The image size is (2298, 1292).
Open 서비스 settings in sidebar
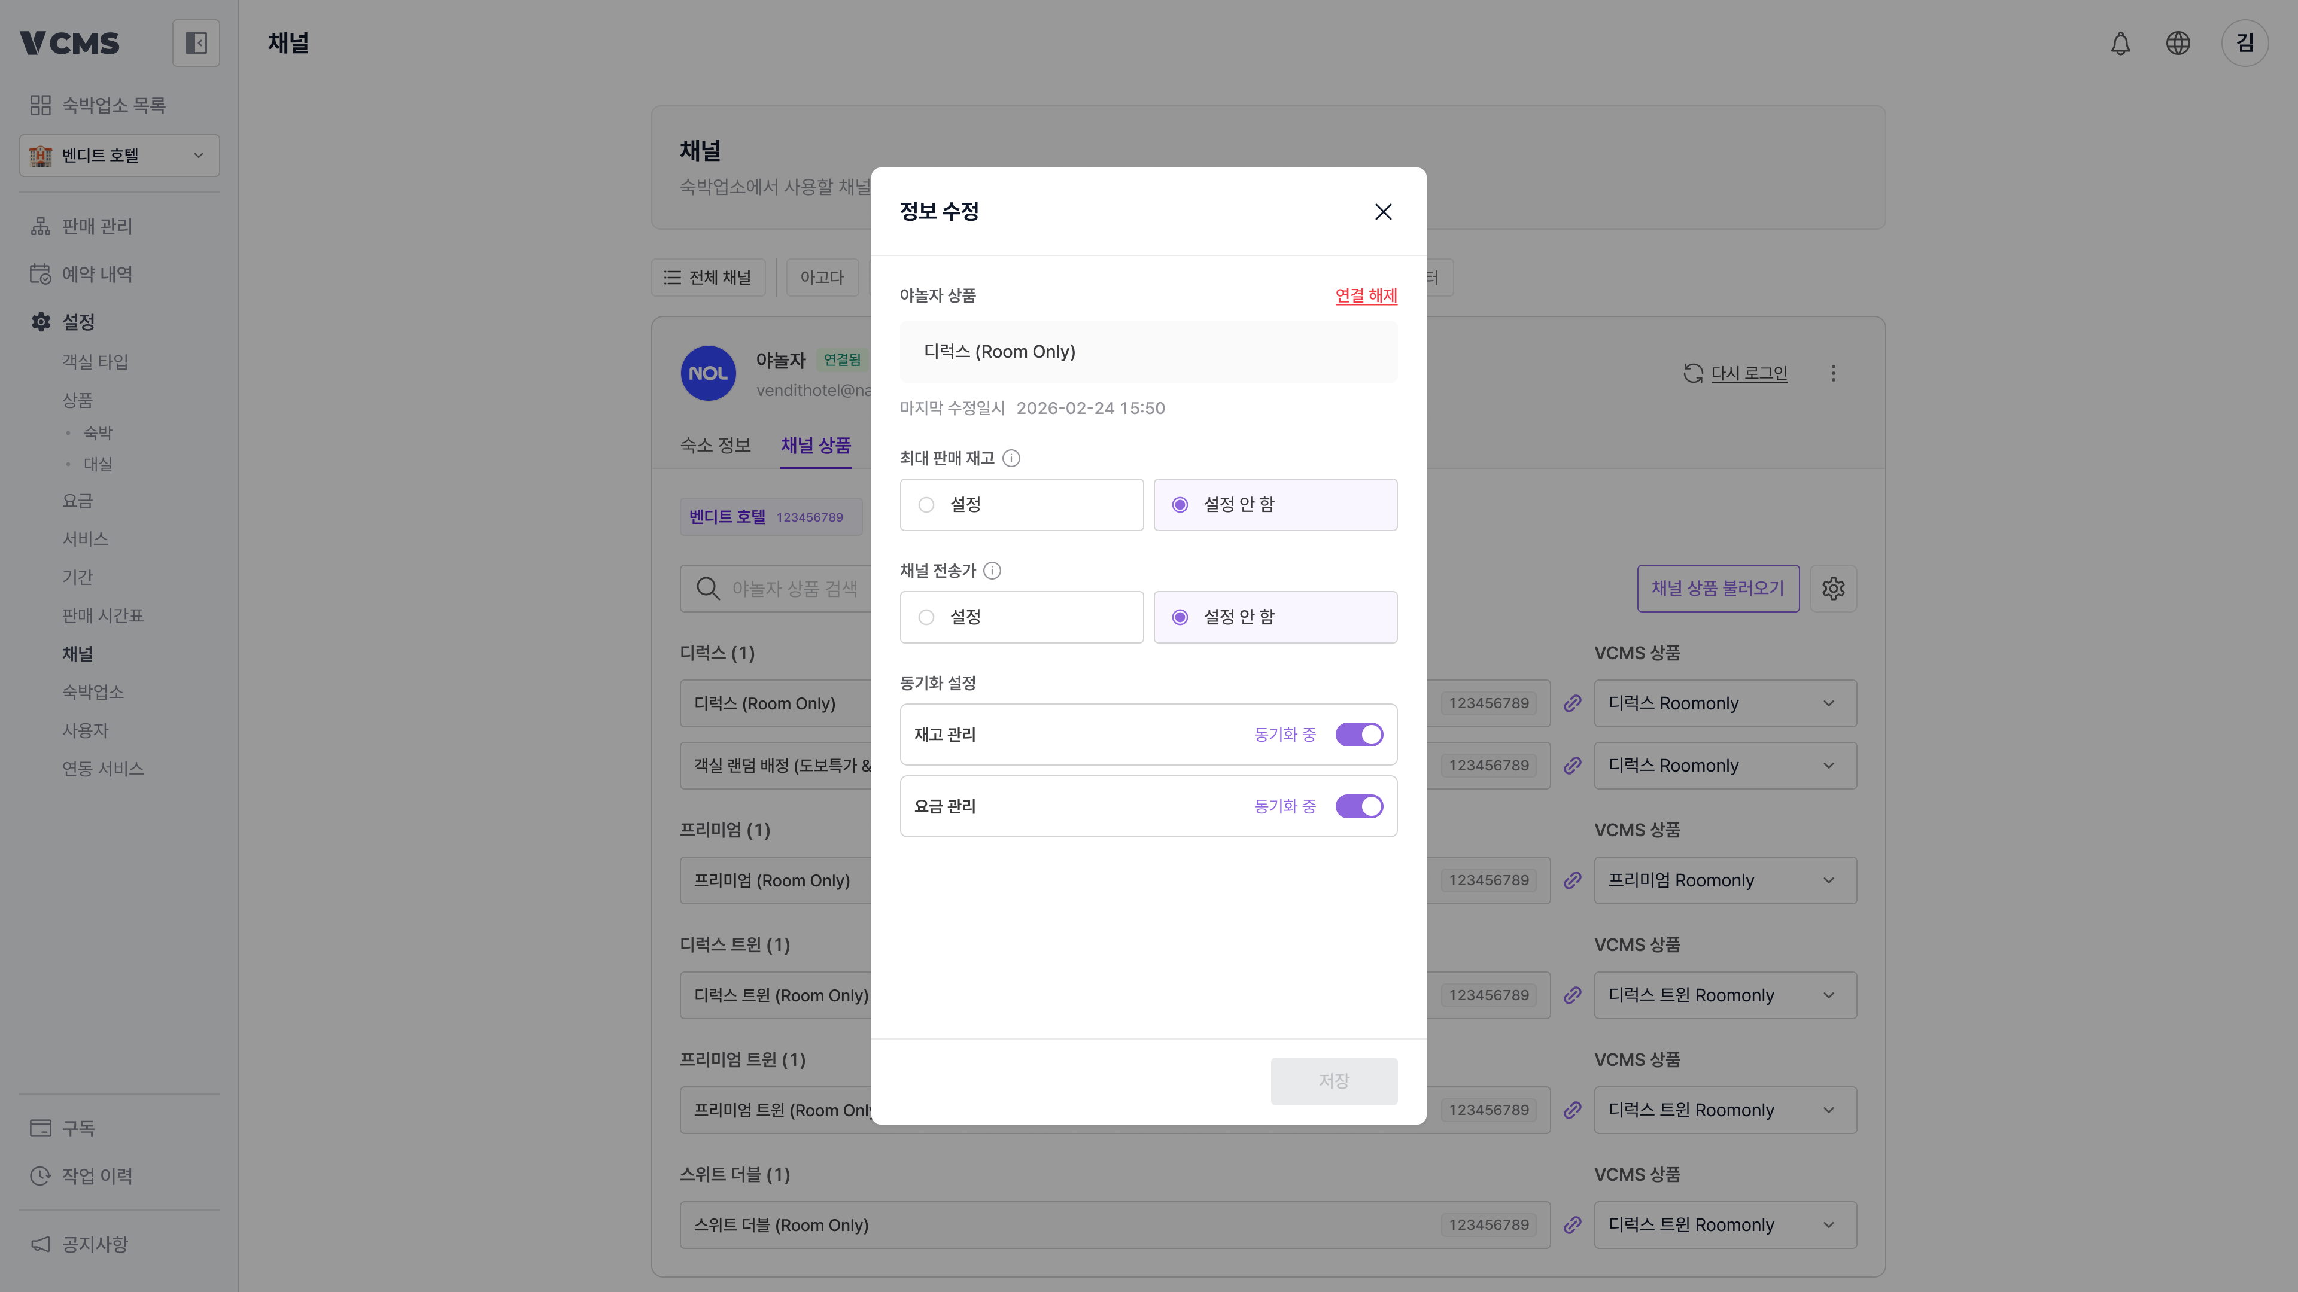(x=85, y=538)
